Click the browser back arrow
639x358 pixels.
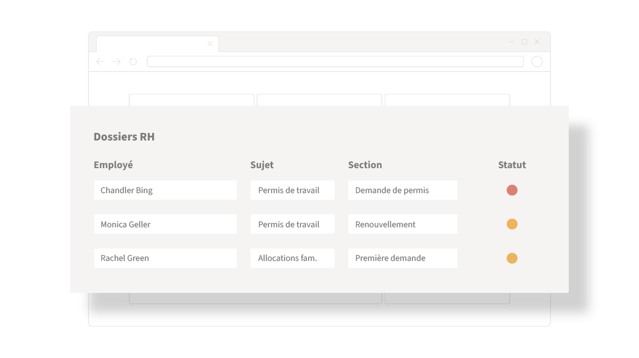(x=100, y=61)
